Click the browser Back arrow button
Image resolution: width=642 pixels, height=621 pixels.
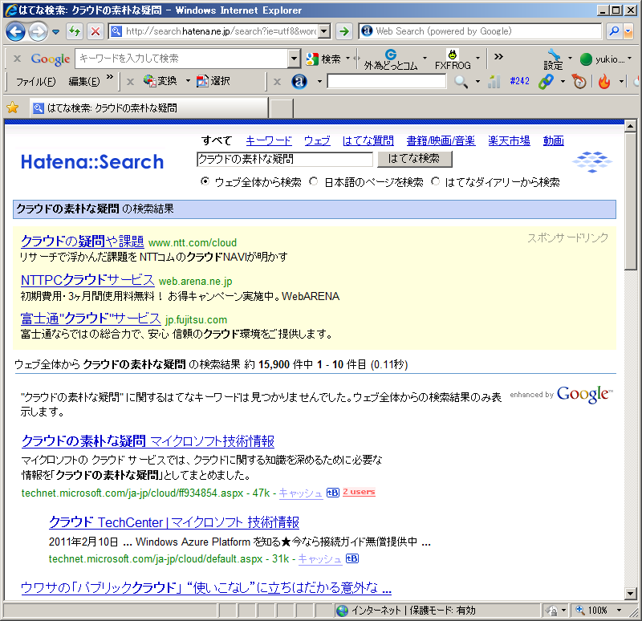pos(16,31)
